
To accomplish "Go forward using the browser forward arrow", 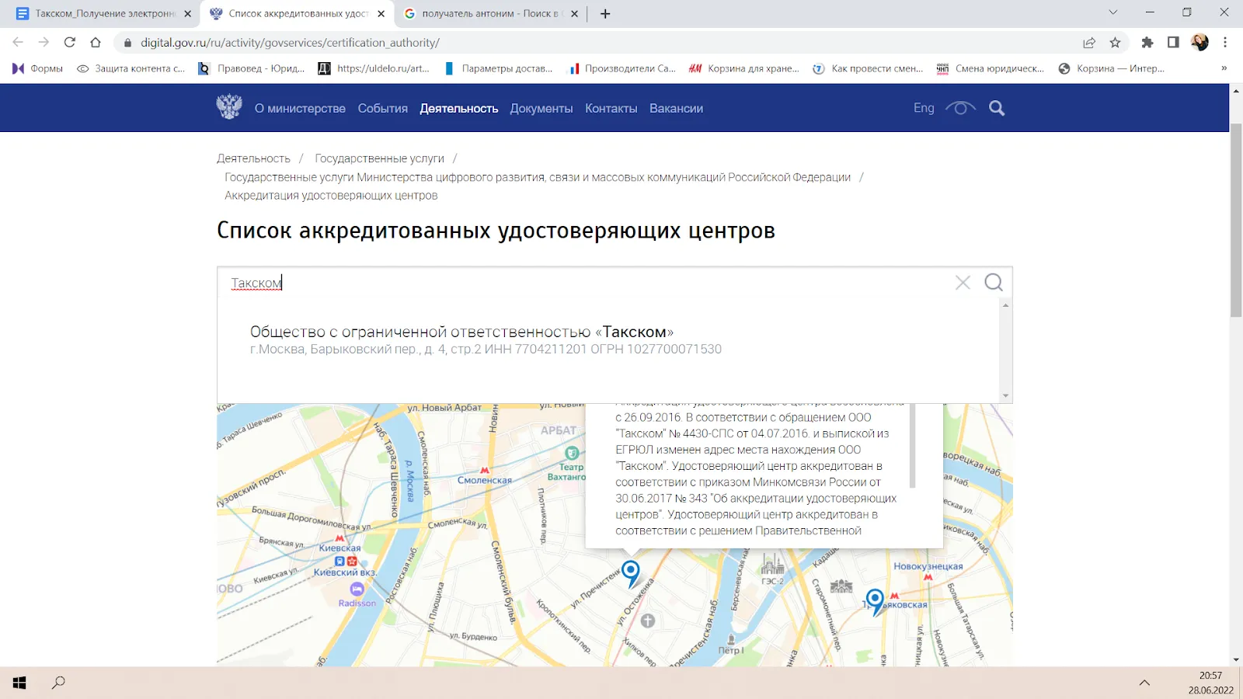I will pos(44,43).
